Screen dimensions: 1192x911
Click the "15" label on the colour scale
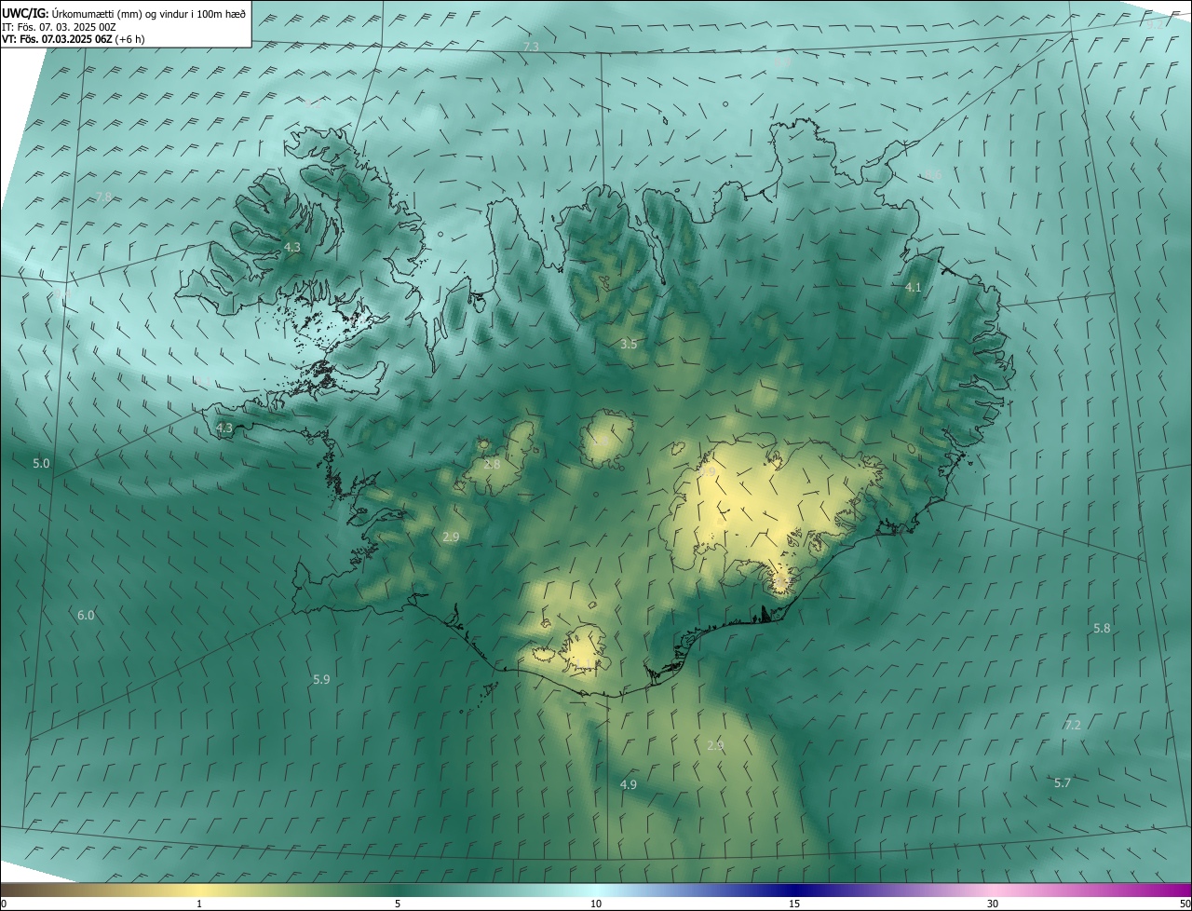coord(794,904)
